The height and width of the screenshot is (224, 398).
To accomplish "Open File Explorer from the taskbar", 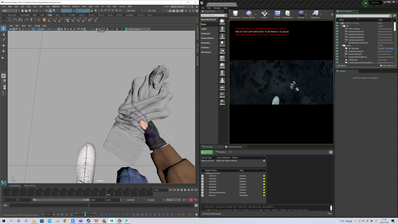I will (x=34, y=221).
